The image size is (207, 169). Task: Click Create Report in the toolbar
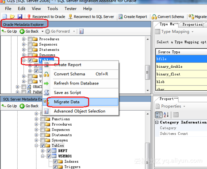(133, 17)
